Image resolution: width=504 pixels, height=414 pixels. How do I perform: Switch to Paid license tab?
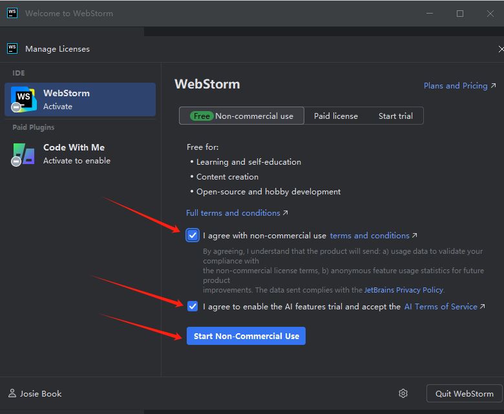coord(335,116)
